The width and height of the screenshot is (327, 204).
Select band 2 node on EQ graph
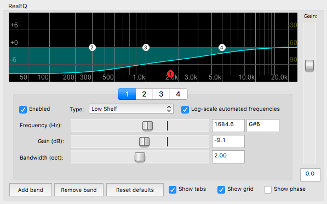click(x=92, y=48)
